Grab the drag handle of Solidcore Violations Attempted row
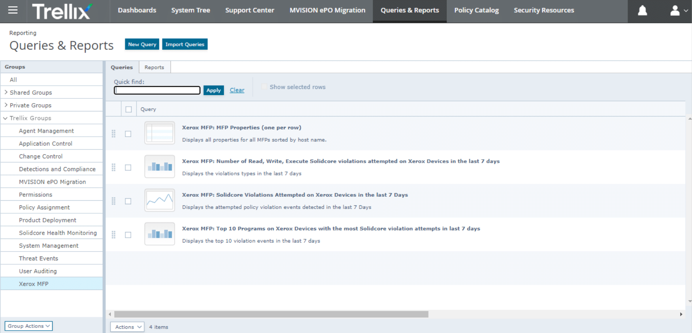The image size is (692, 333). coord(113,201)
